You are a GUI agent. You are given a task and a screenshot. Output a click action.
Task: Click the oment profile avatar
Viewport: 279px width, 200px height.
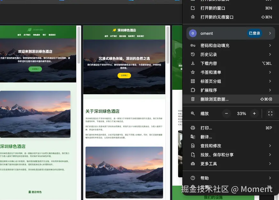tap(193, 33)
